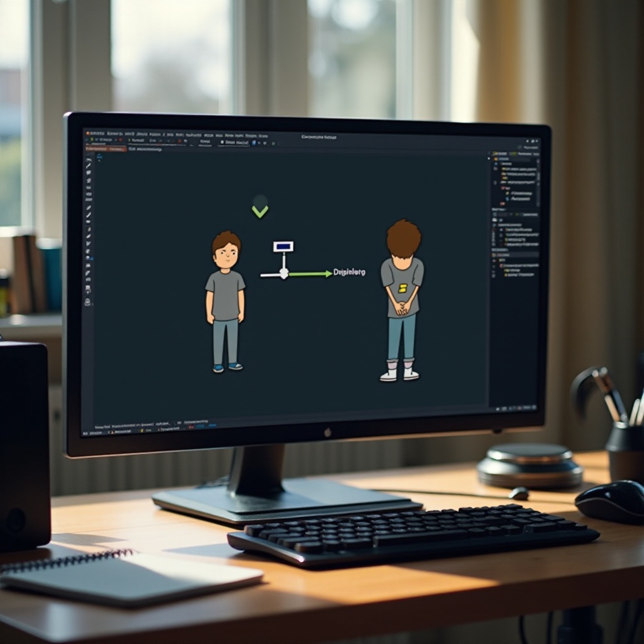Image resolution: width=644 pixels, height=644 pixels.
Task: Toggle the checkbox in the top options bar
Action: click(221, 142)
